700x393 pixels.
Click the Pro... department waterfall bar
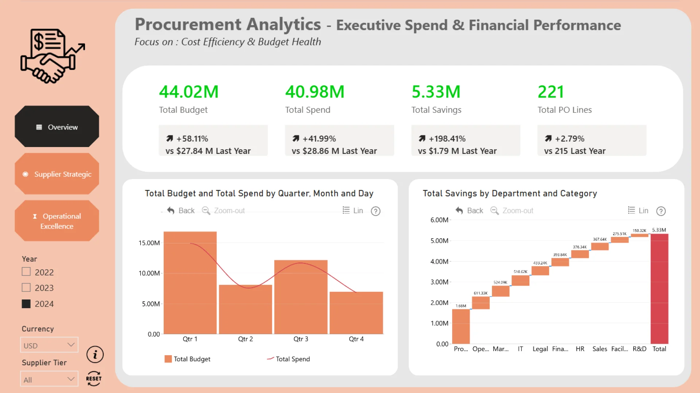pos(461,326)
